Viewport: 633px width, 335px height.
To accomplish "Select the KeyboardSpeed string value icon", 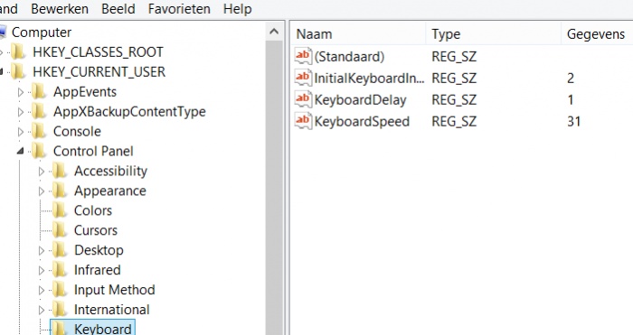I will (x=303, y=121).
